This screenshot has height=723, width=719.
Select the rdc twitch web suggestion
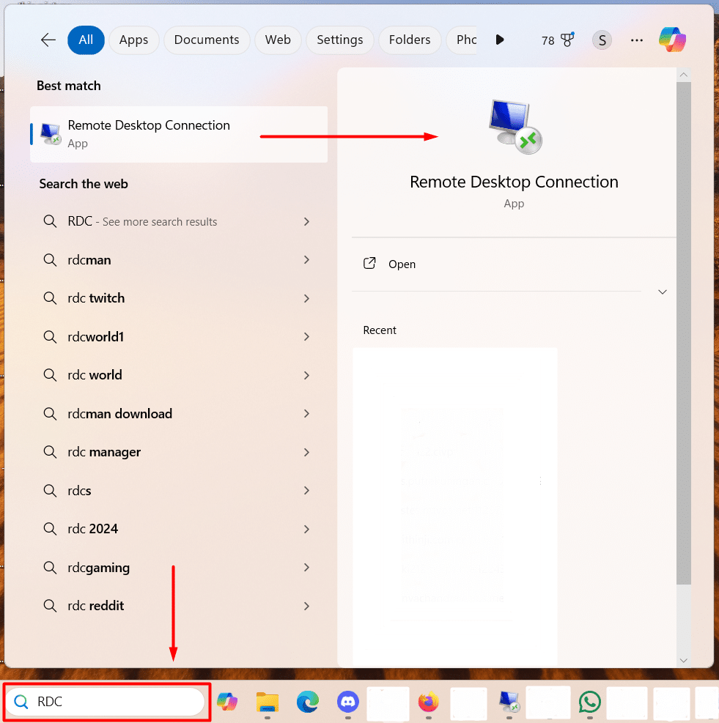click(179, 298)
